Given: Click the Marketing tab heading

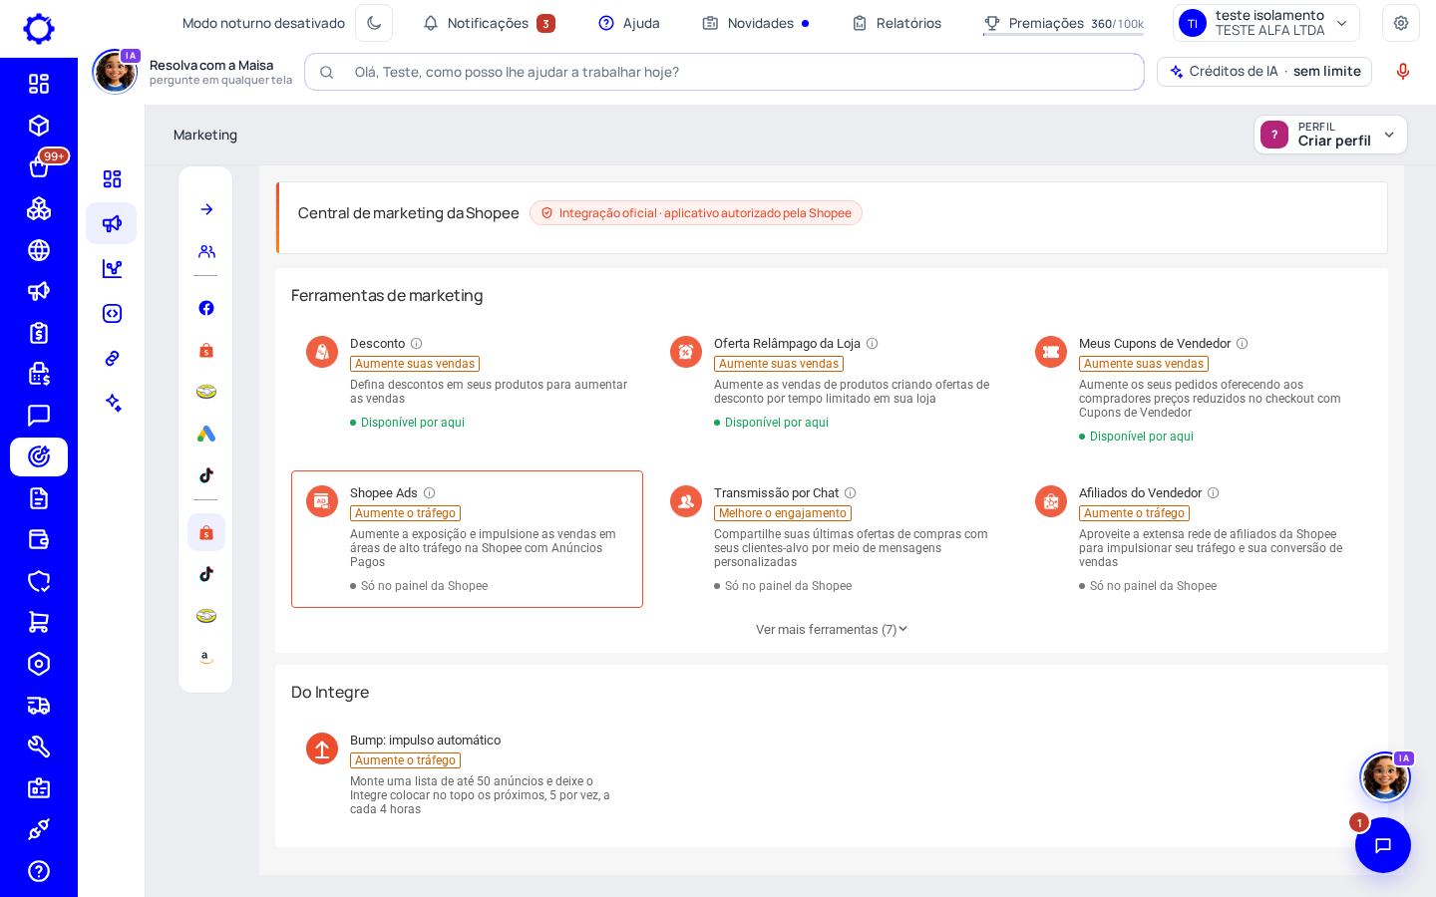Looking at the screenshot, I should coord(205,135).
